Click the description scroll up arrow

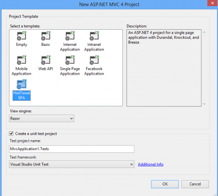point(204,32)
